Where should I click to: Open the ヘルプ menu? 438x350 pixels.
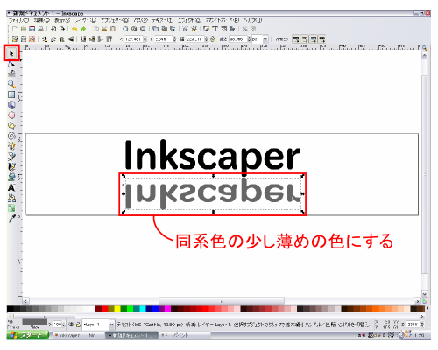[253, 20]
